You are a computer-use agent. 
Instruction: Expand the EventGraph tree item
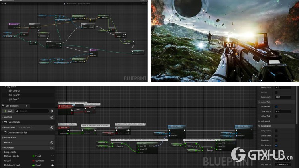click(2, 122)
